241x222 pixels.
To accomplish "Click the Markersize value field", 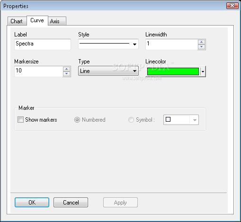I will [x=39, y=71].
